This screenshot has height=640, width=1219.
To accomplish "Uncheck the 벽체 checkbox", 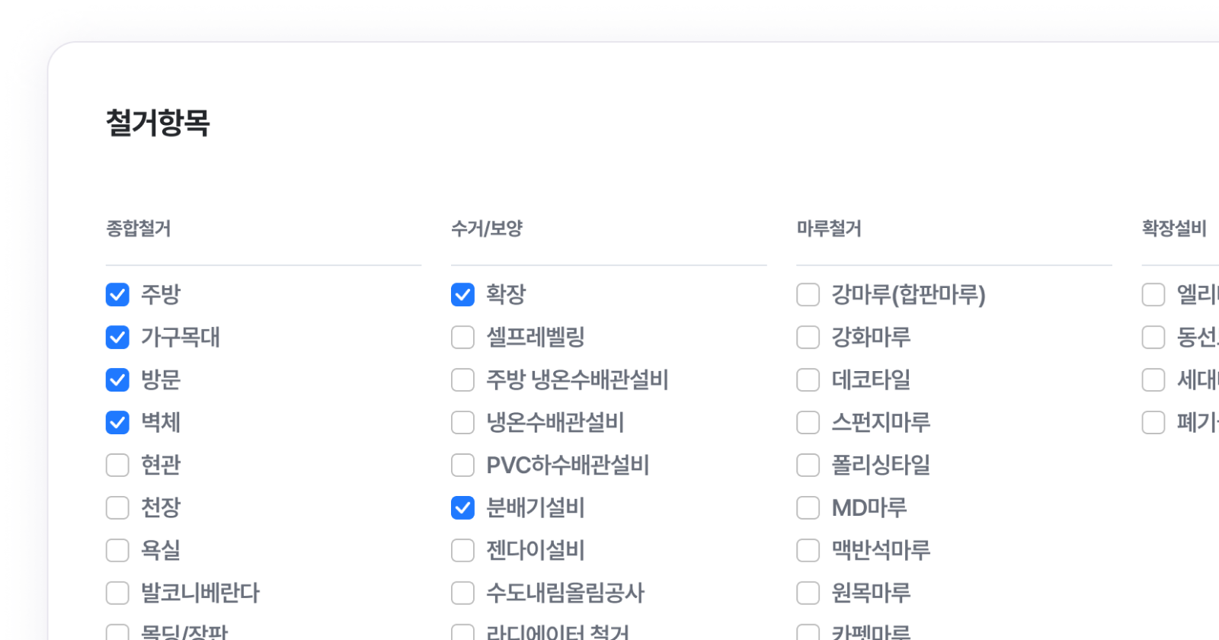I will coord(117,423).
